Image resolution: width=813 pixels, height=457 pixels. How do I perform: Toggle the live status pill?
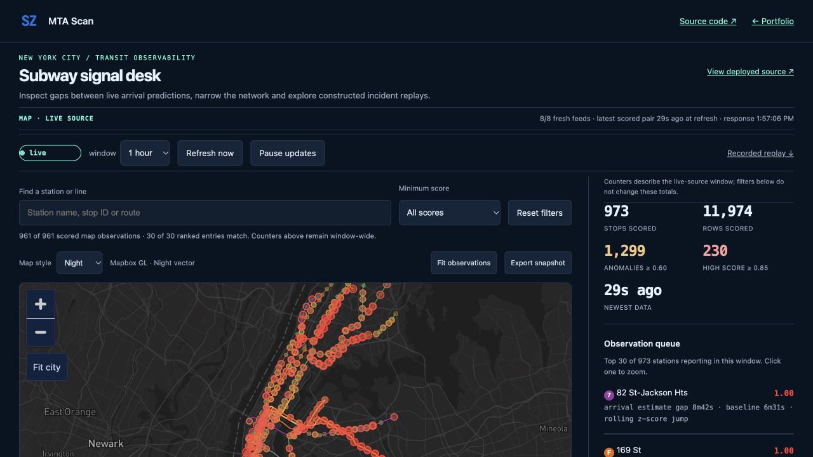(50, 153)
